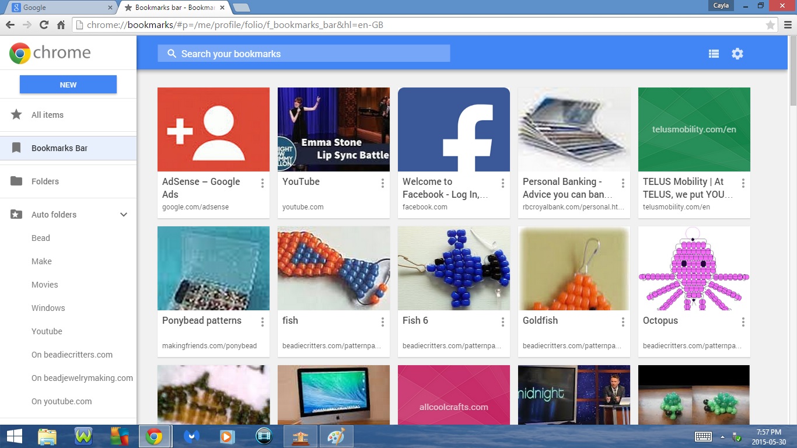Open the blue Malwarebytes taskbar icon
Image resolution: width=797 pixels, height=448 pixels.
191,436
